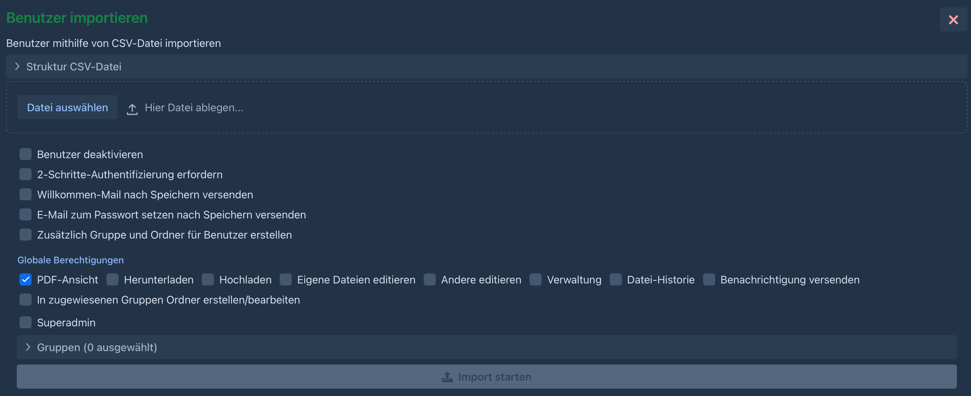The height and width of the screenshot is (396, 971).
Task: Tick the Hochladen permission checkbox
Action: point(208,280)
